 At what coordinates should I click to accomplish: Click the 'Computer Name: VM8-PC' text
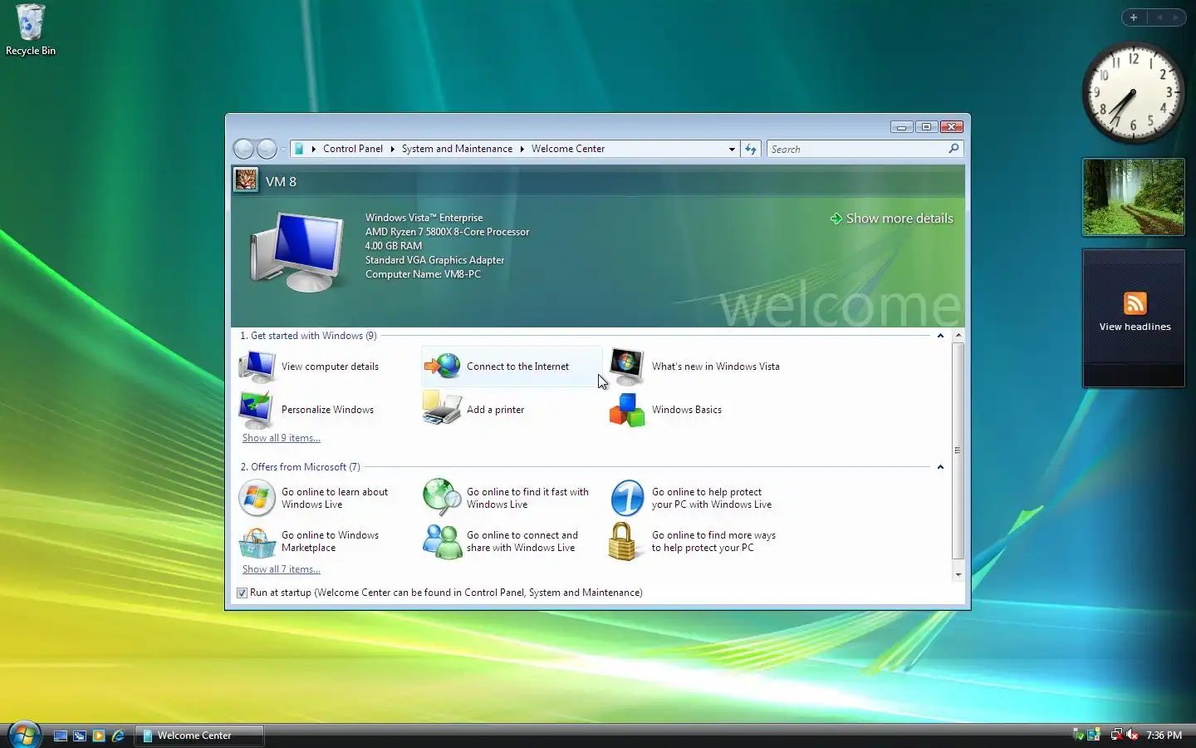(x=423, y=274)
